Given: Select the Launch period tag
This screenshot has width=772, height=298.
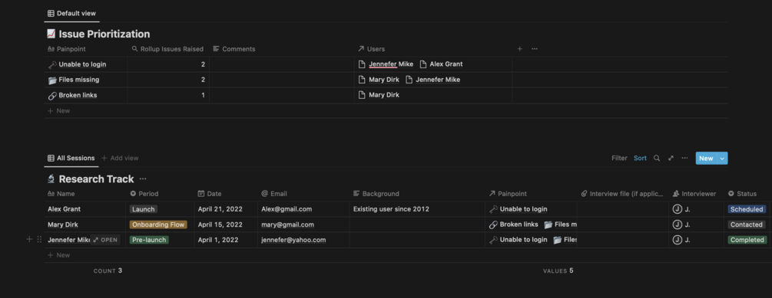Looking at the screenshot, I should click(x=144, y=209).
